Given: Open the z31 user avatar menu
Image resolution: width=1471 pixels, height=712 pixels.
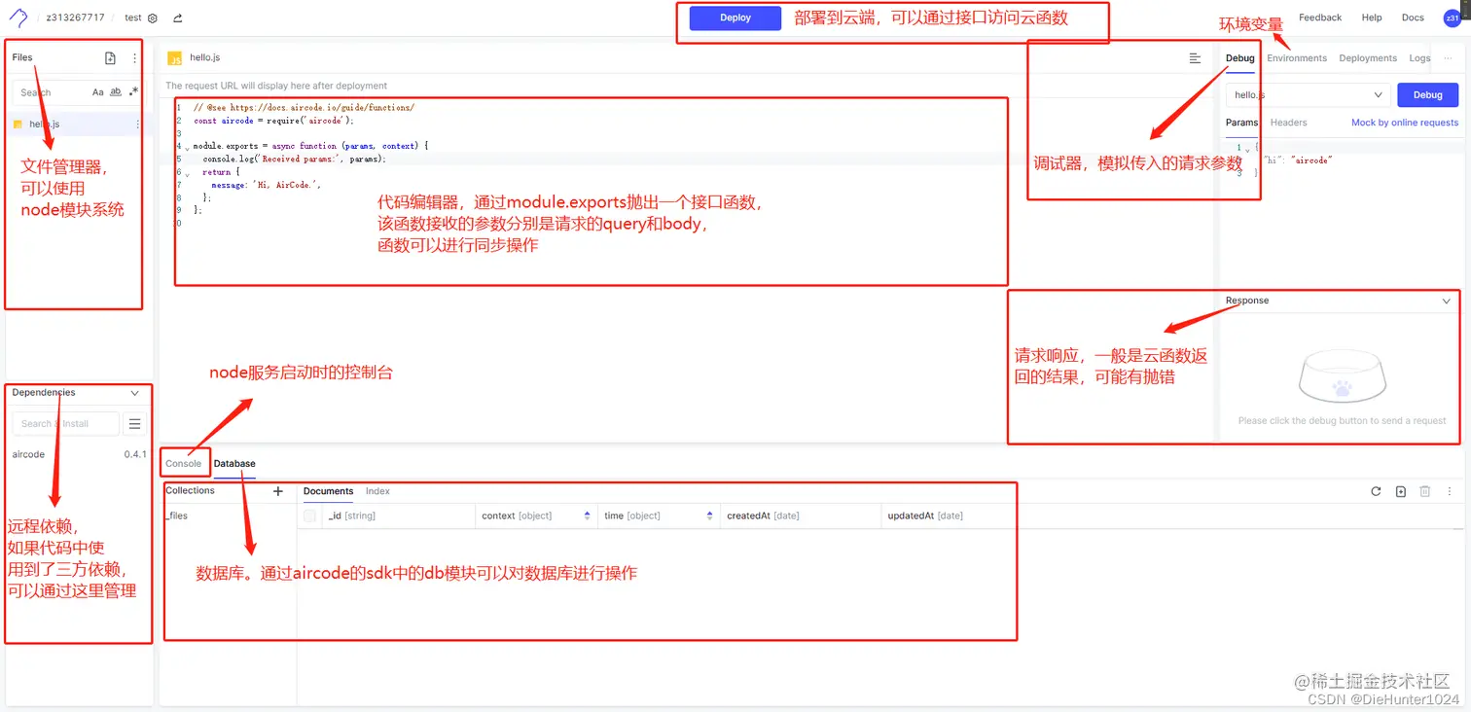Looking at the screenshot, I should 1452,18.
